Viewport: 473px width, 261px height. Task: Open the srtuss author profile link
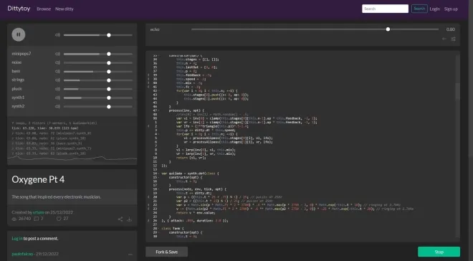coord(38,212)
